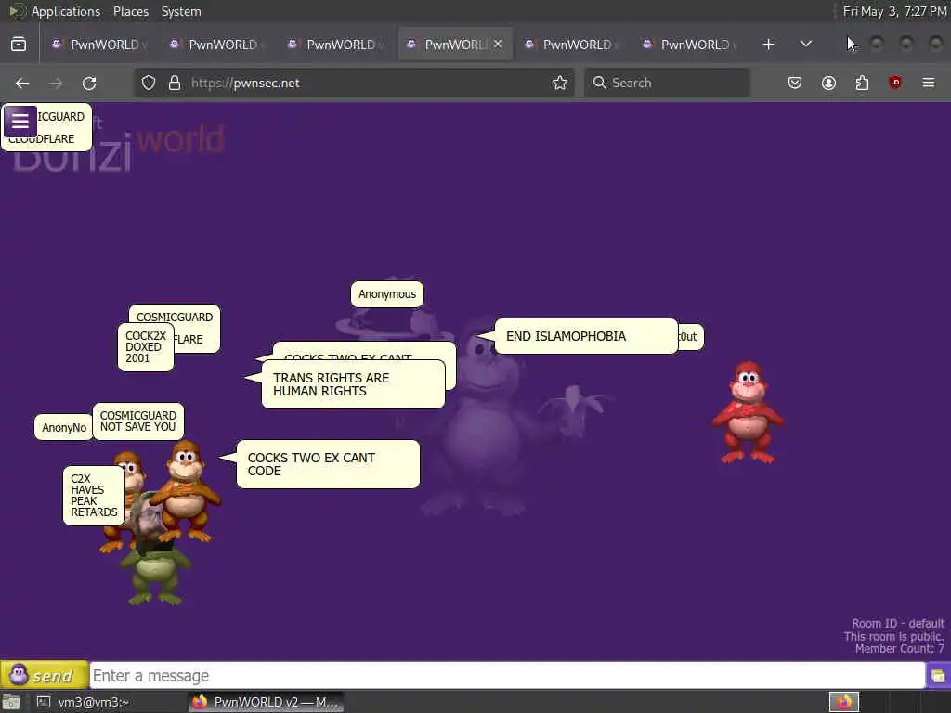Image resolution: width=951 pixels, height=713 pixels.
Task: Close the active PwnWORLD tab
Action: (498, 45)
